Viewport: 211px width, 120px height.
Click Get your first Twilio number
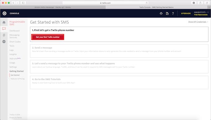(48, 37)
